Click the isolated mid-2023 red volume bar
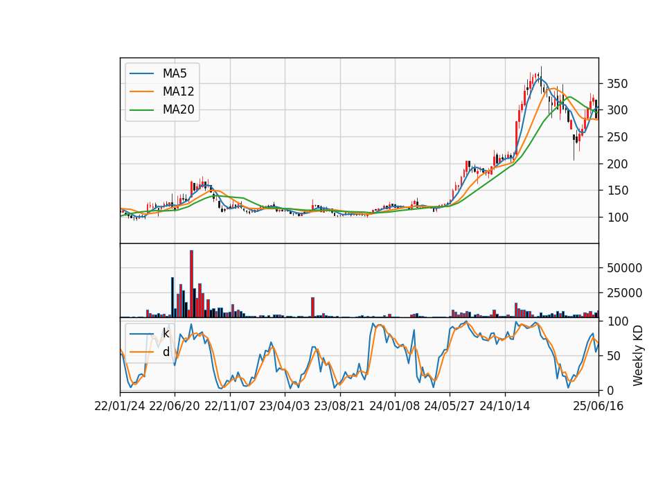 pos(313,307)
